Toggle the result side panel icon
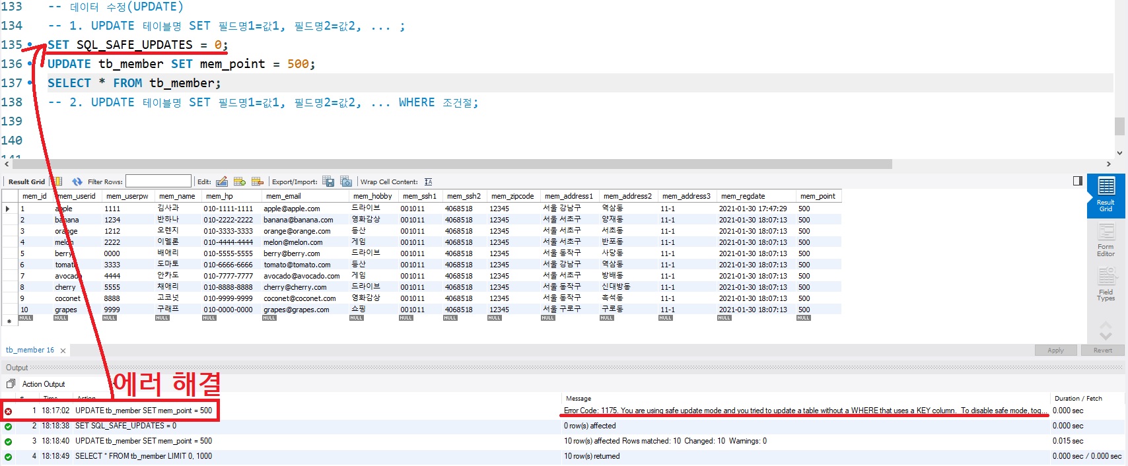 [1078, 181]
